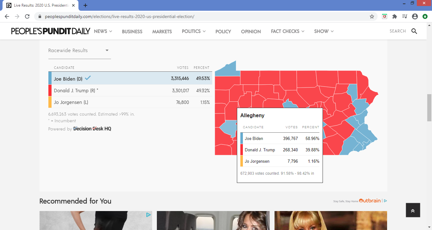Open the media control toolbar icon
The image size is (432, 230).
pos(405,16)
